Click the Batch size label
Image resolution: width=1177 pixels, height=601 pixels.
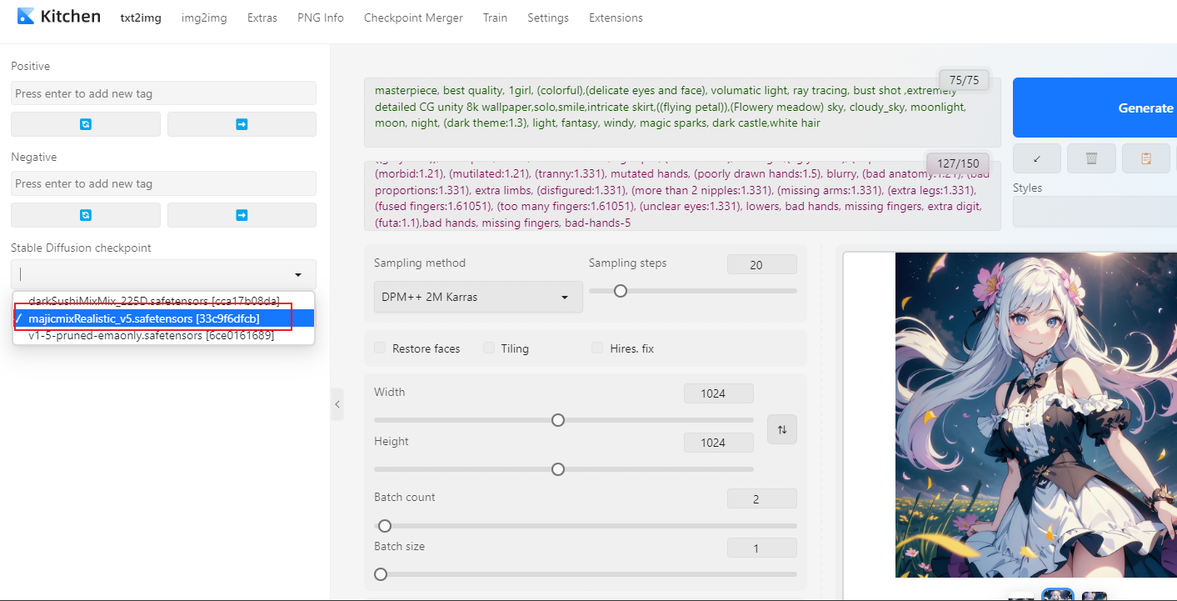(400, 546)
